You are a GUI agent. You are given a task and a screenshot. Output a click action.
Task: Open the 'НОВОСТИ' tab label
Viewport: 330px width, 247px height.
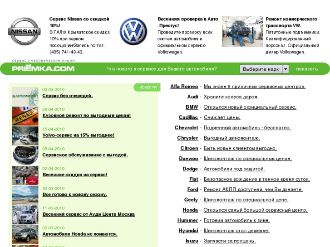148,87
